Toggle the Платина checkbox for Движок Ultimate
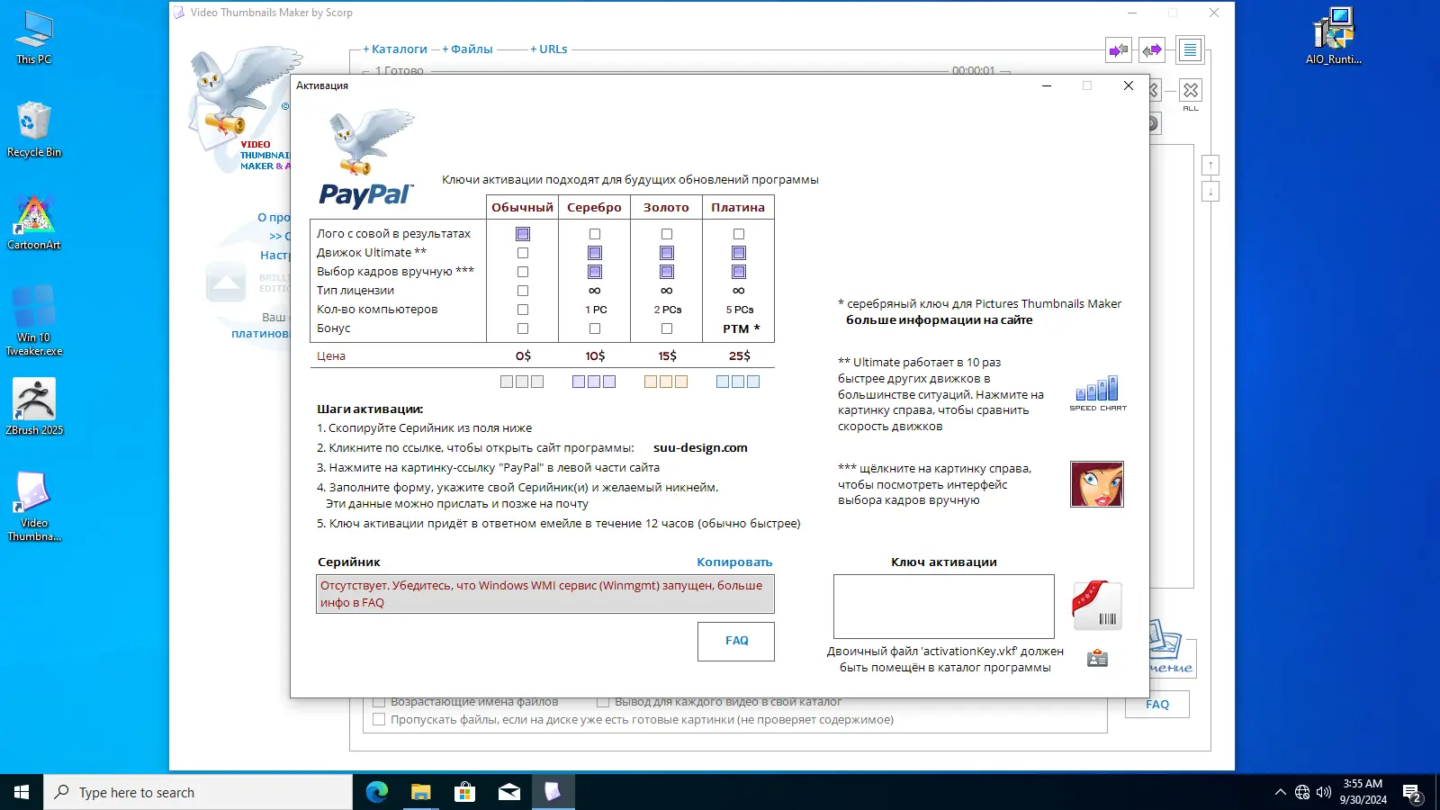The image size is (1440, 810). click(x=739, y=253)
